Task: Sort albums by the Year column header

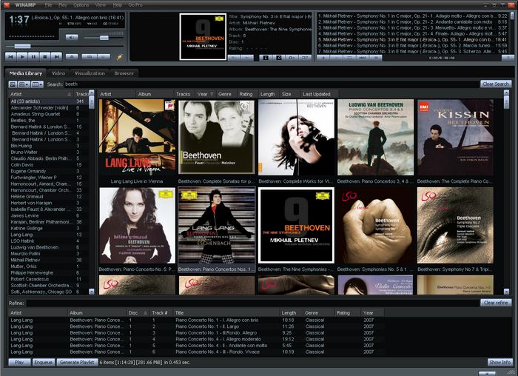Action: point(205,94)
